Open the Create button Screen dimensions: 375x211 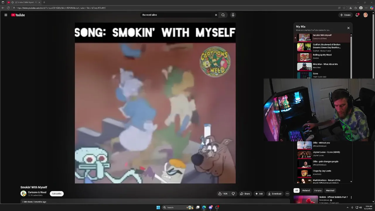click(x=345, y=15)
